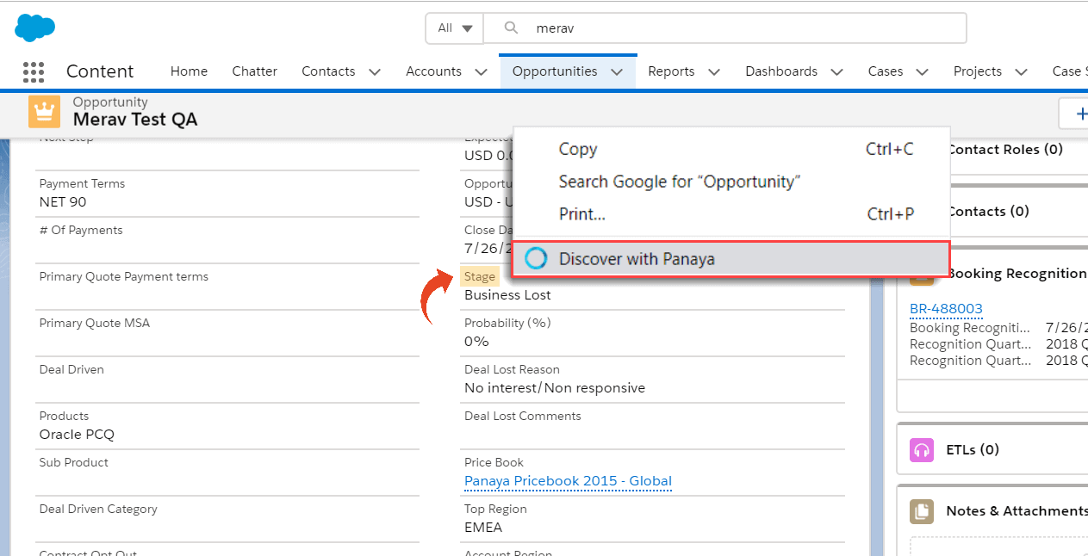The image size is (1088, 556).
Task: Expand the Dashboards tab chevron
Action: pos(837,72)
